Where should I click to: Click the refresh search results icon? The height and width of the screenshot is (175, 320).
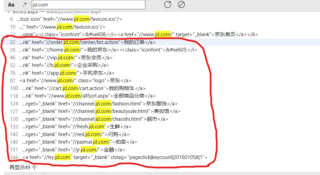pyautogui.click(x=168, y=4)
